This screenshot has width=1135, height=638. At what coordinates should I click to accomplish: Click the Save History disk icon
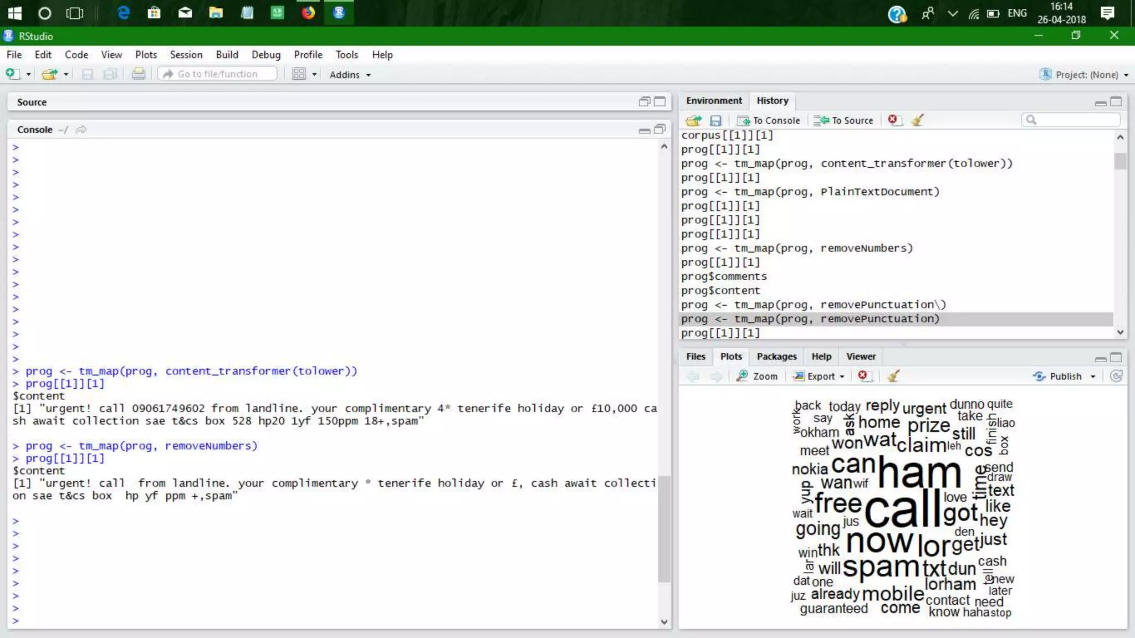point(715,120)
